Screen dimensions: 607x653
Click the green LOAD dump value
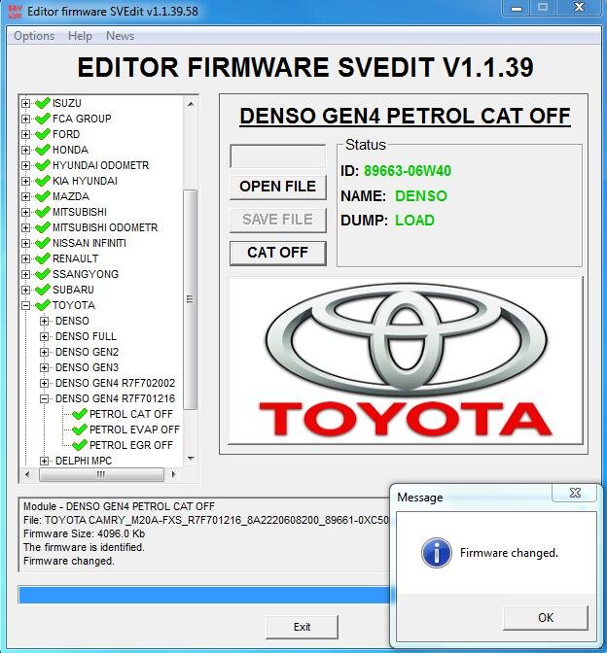[x=414, y=220]
